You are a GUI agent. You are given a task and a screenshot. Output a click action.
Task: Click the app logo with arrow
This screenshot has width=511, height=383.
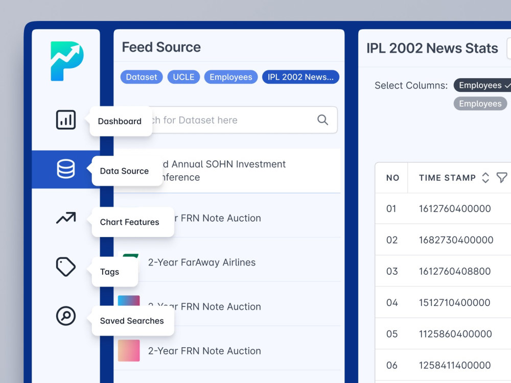(67, 61)
